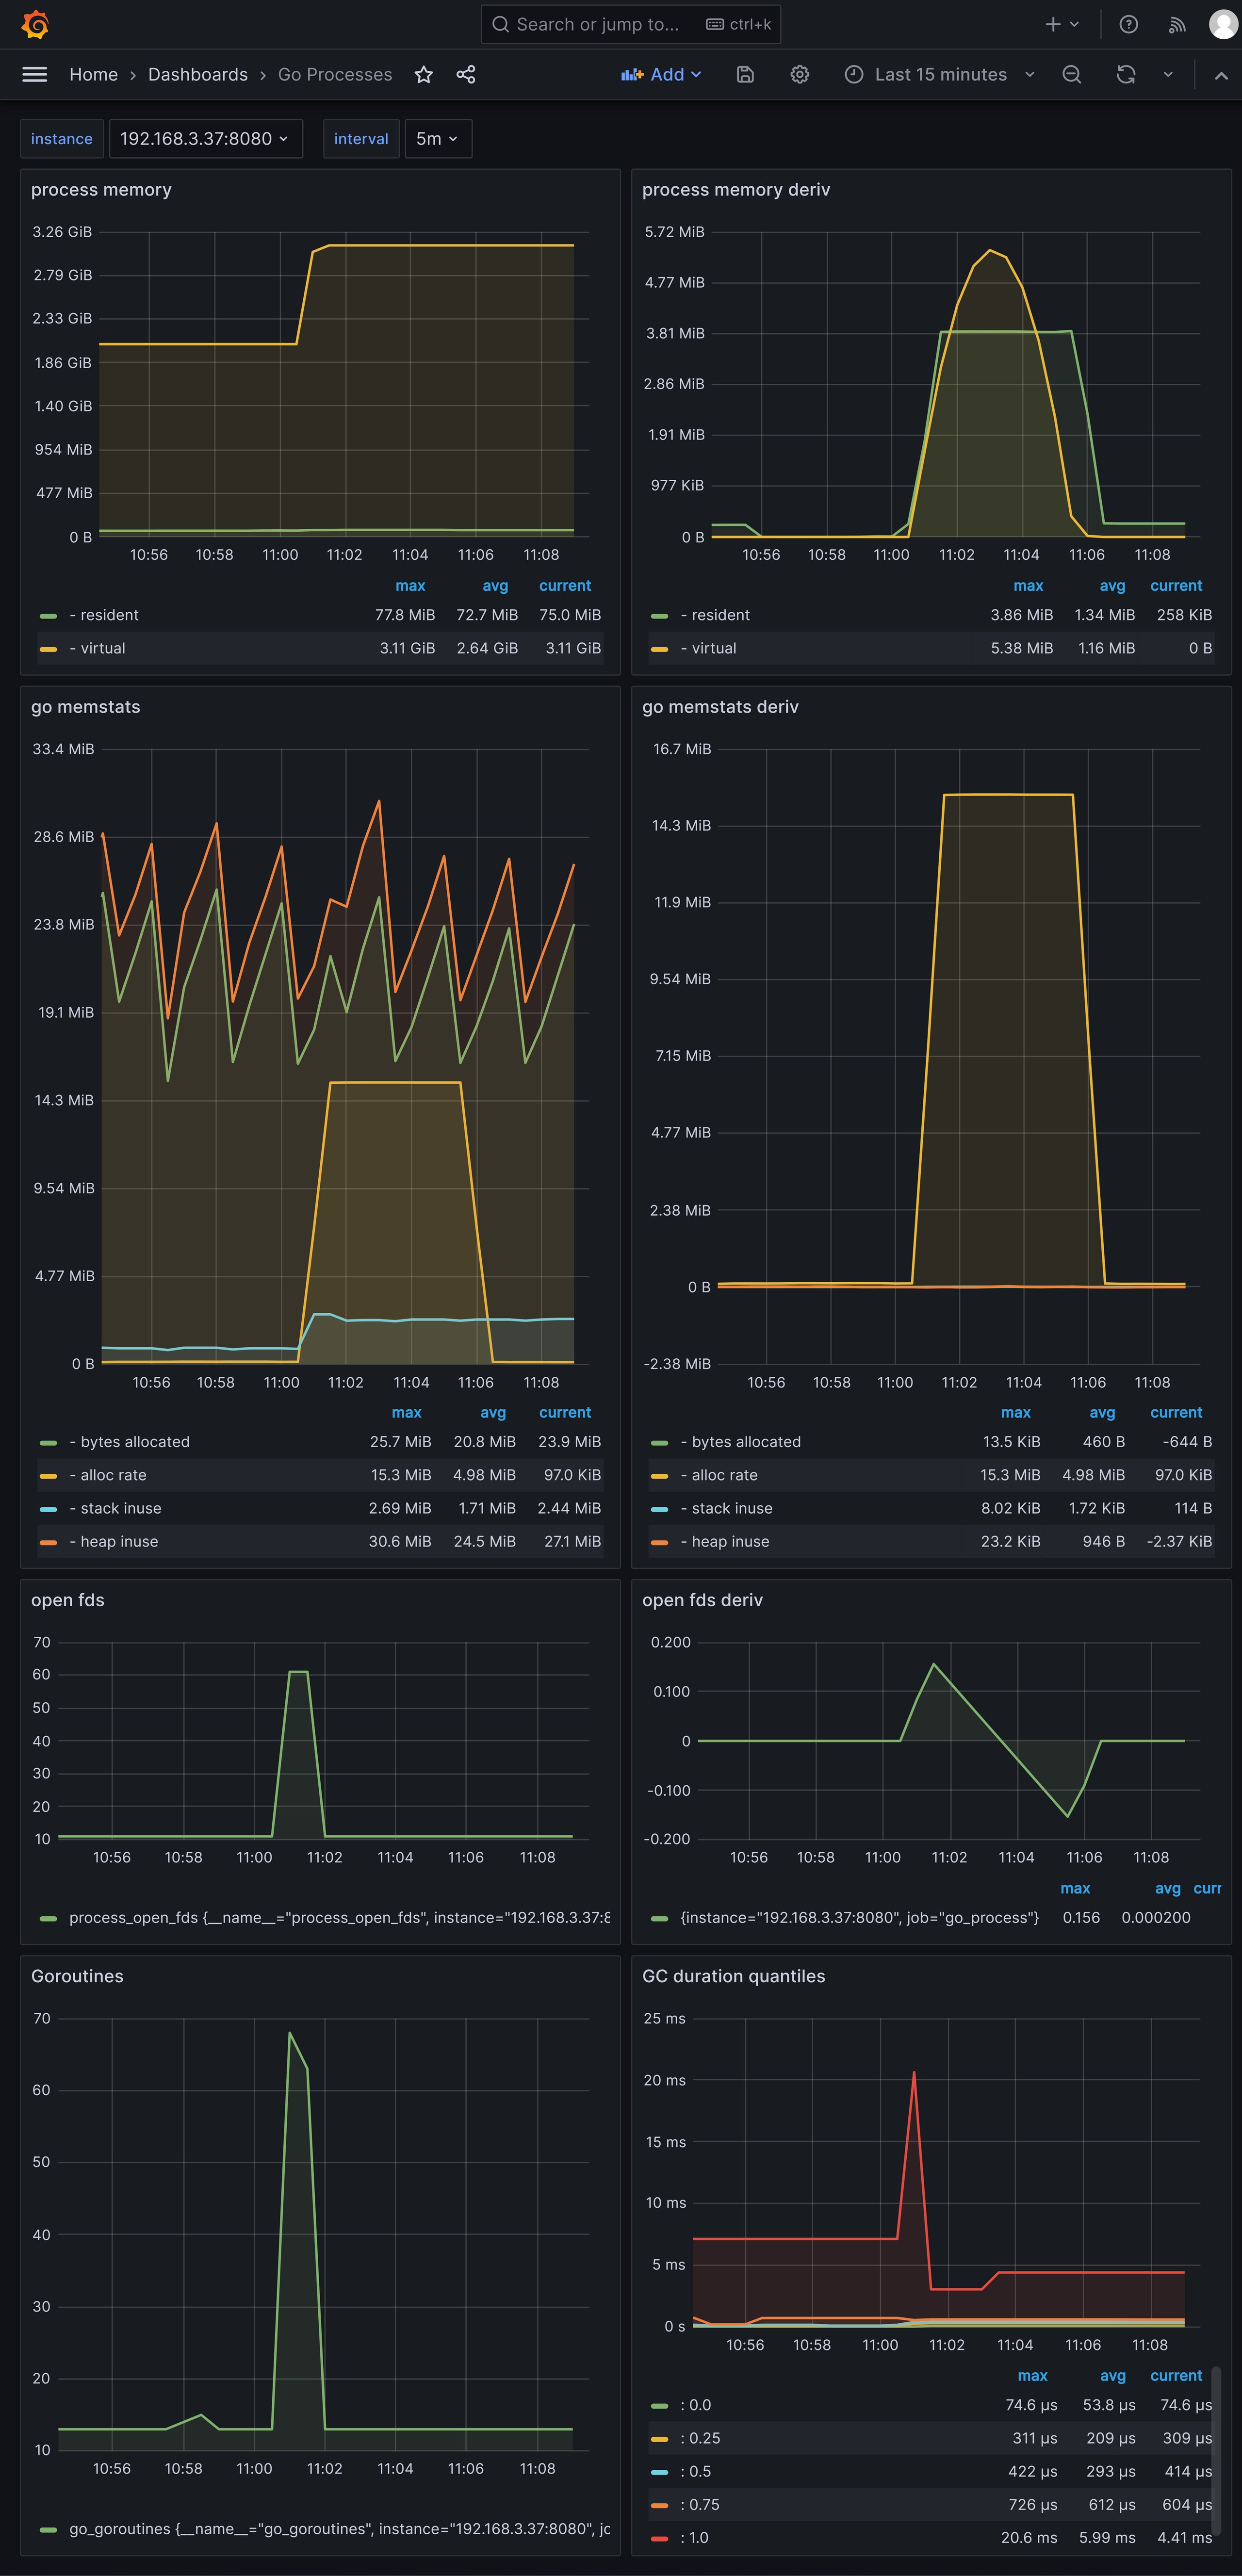The width and height of the screenshot is (1242, 2576).
Task: Sort process memory legend by max
Action: click(410, 586)
